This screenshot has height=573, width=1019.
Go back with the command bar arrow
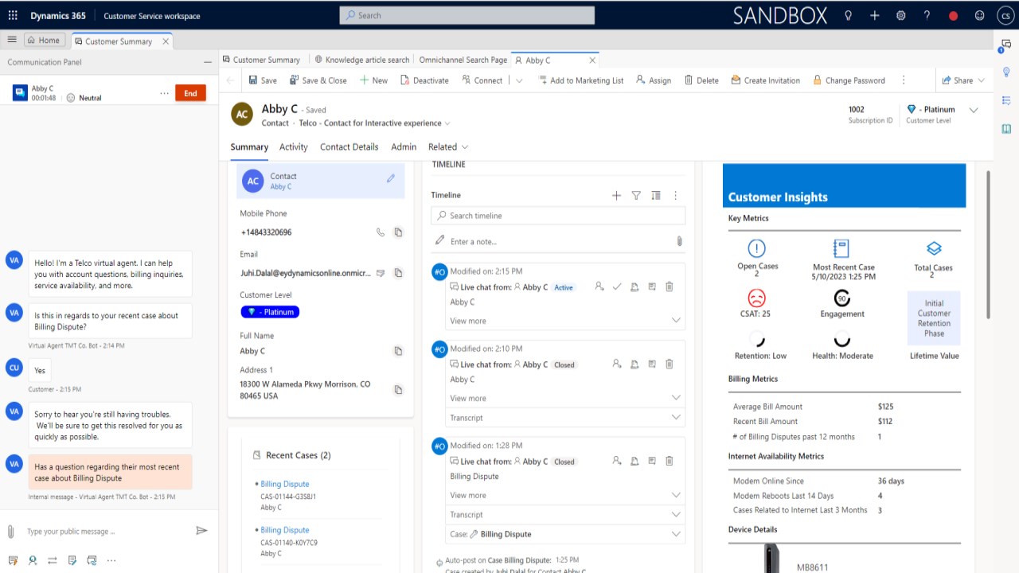(231, 80)
